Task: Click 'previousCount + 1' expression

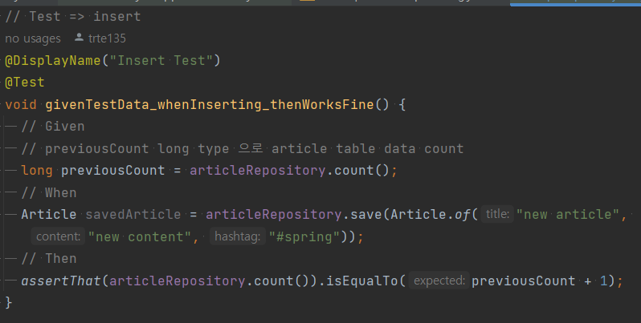Action: [539, 281]
